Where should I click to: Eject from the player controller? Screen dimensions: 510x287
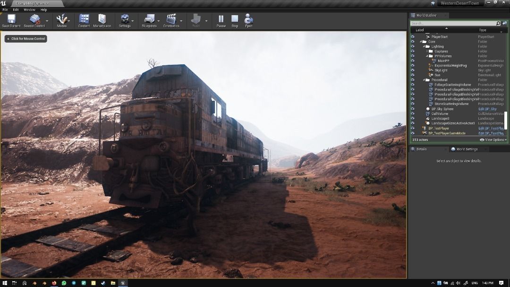pos(248,20)
